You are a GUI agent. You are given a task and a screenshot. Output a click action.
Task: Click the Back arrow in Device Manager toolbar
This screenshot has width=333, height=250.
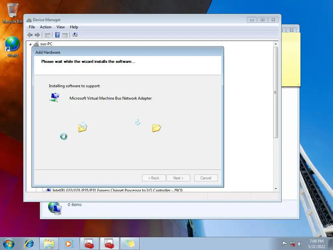[x=30, y=35]
